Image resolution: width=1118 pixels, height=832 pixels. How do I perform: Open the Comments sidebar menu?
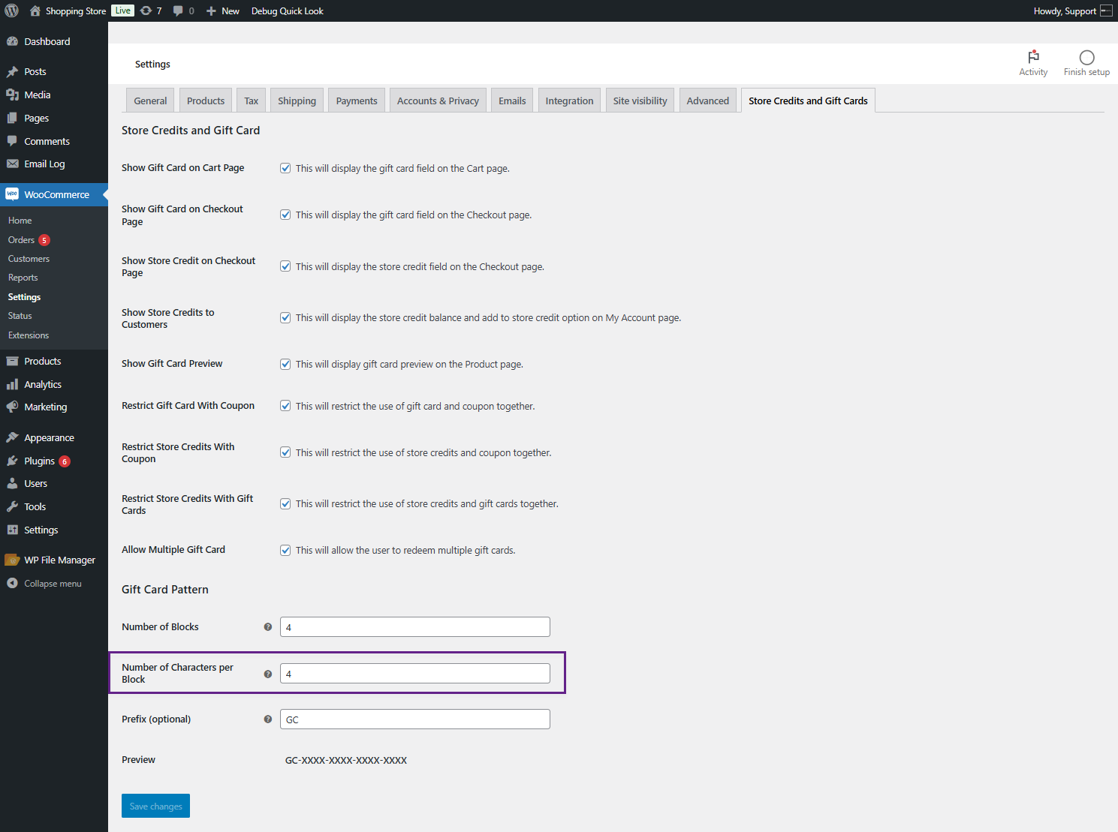coord(54,141)
